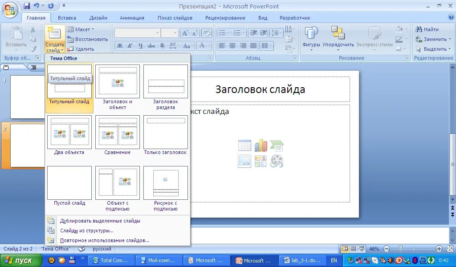Click the Office button logo
Image resolution: width=456 pixels, height=267 pixels.
click(10, 10)
